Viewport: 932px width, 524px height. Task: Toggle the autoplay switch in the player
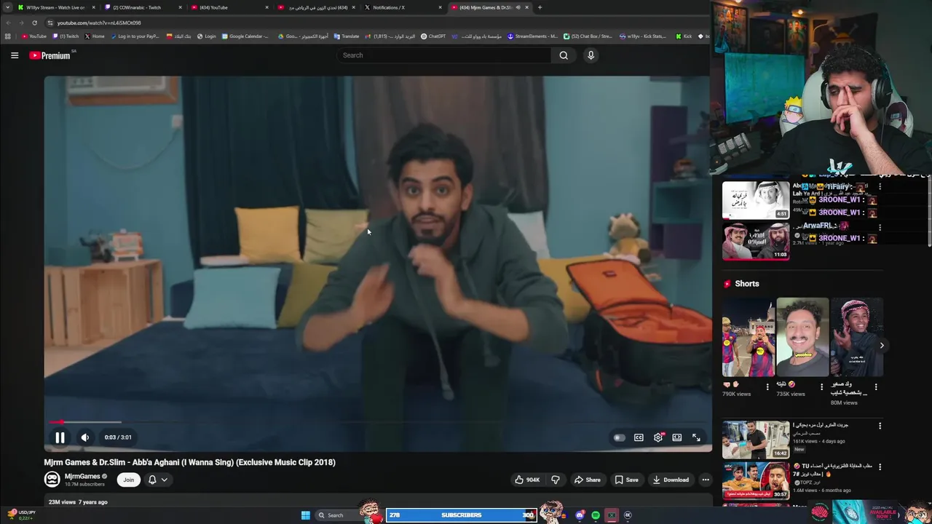[x=619, y=437]
